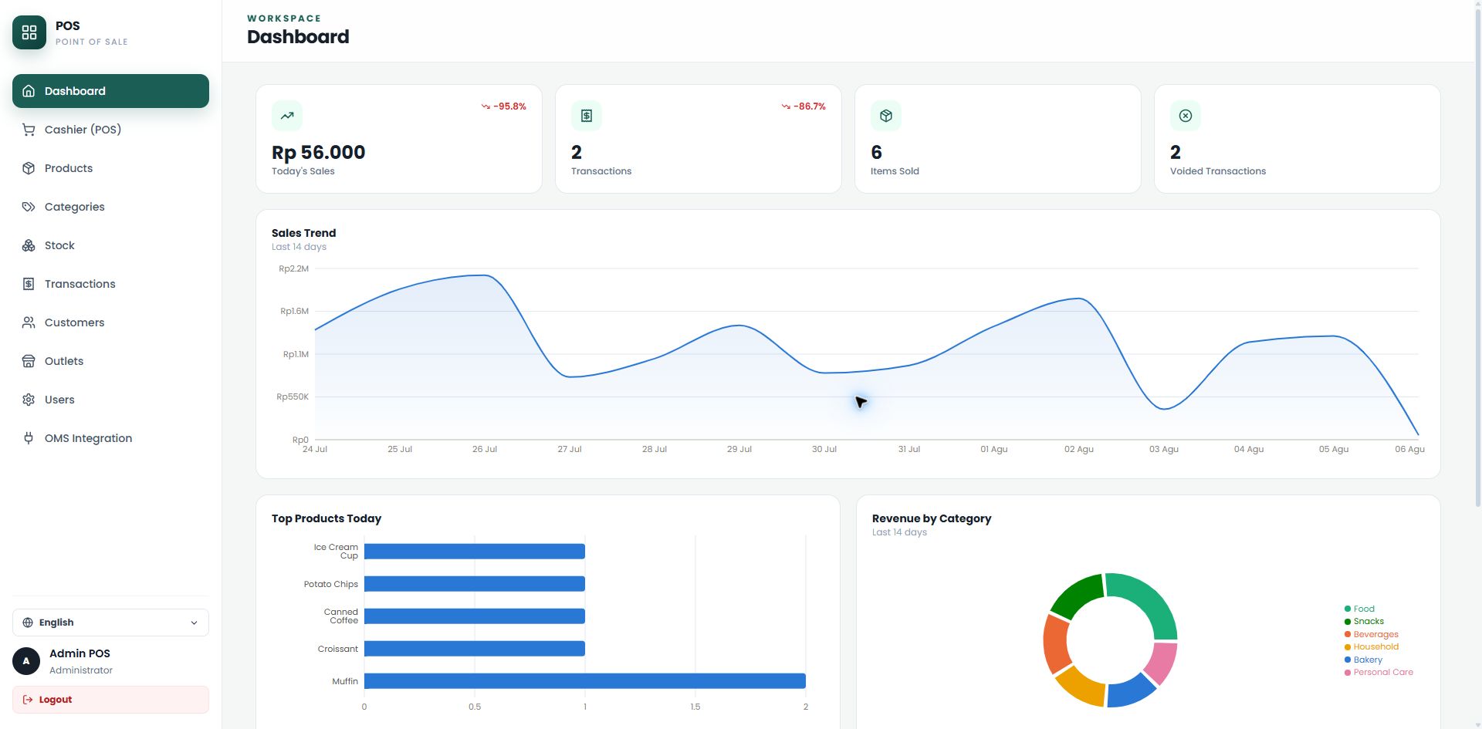Click the OMS Integration plug icon
Image resolution: width=1482 pixels, height=729 pixels.
(29, 438)
